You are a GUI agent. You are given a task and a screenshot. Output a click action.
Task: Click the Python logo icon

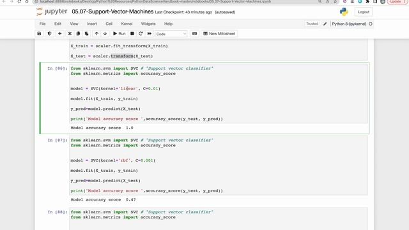coord(344,11)
